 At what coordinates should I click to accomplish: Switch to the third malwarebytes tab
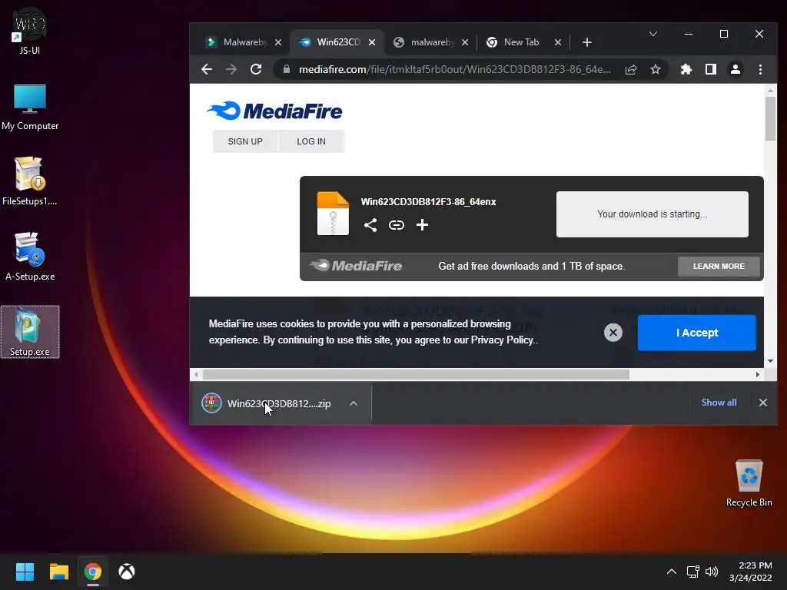tap(431, 43)
